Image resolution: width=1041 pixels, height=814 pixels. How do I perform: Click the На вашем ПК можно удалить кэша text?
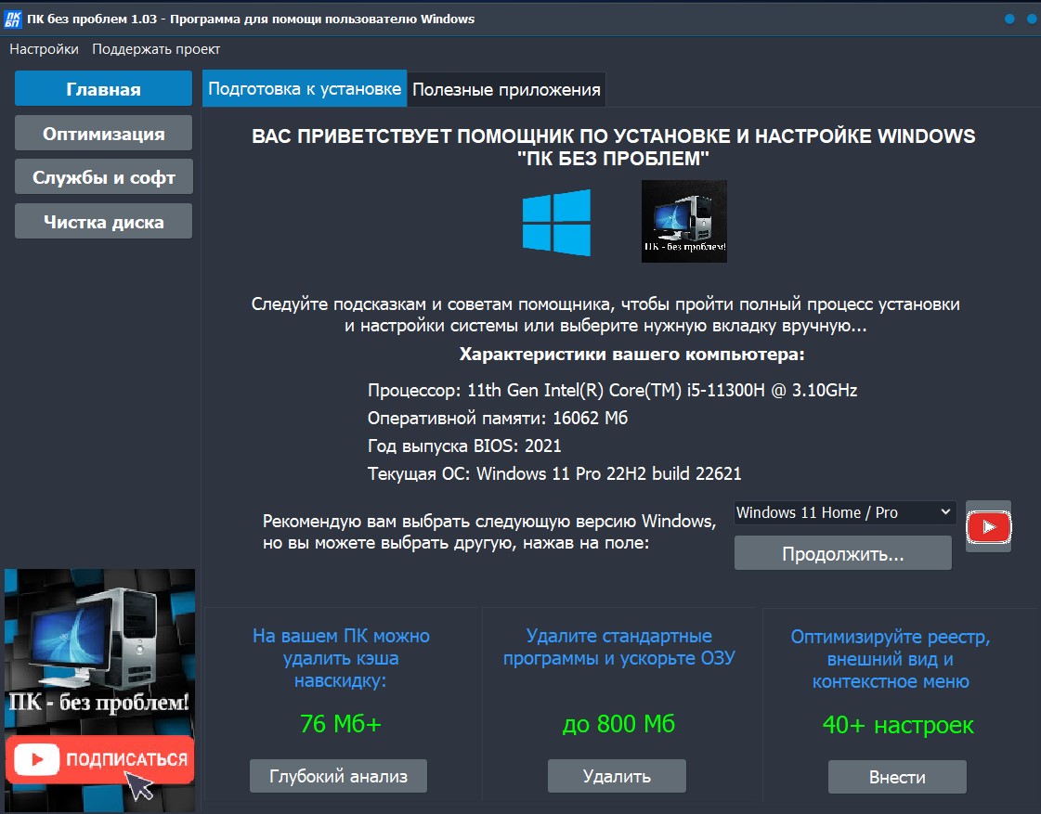(341, 658)
